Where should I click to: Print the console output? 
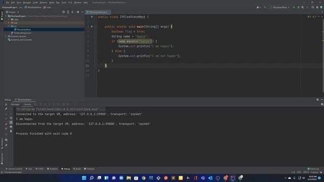pos(11,127)
